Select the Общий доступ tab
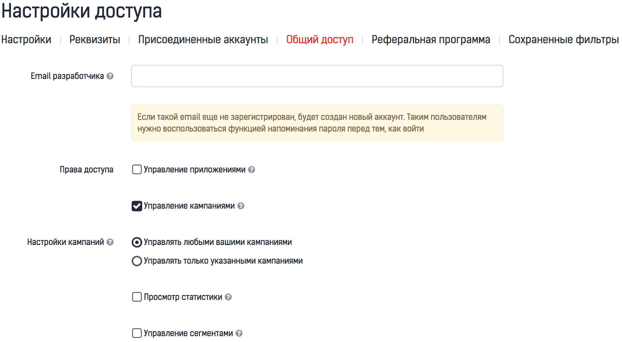Image resolution: width=622 pixels, height=342 pixels. tap(320, 40)
